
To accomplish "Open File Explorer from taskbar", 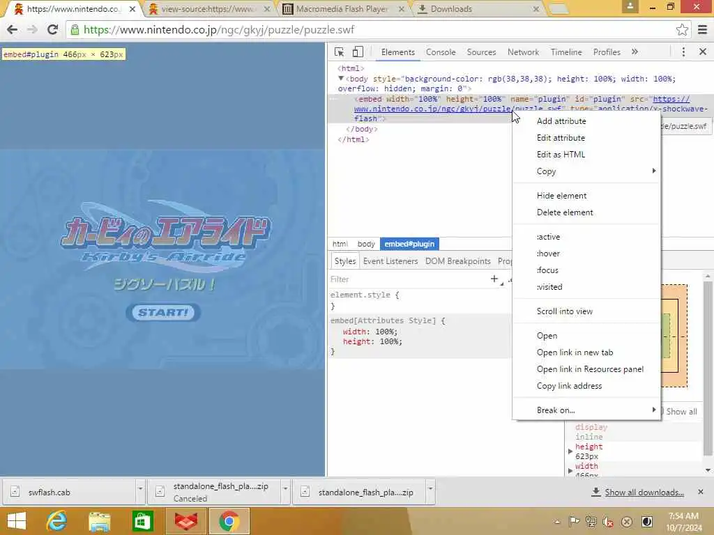I will pyautogui.click(x=100, y=522).
